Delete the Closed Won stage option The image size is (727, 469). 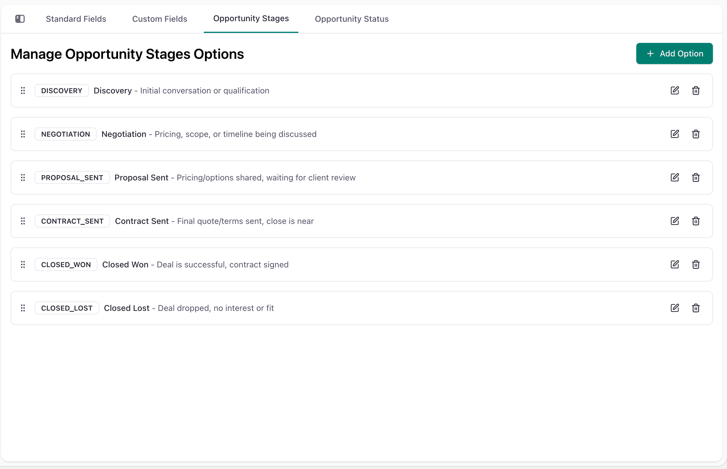click(696, 265)
